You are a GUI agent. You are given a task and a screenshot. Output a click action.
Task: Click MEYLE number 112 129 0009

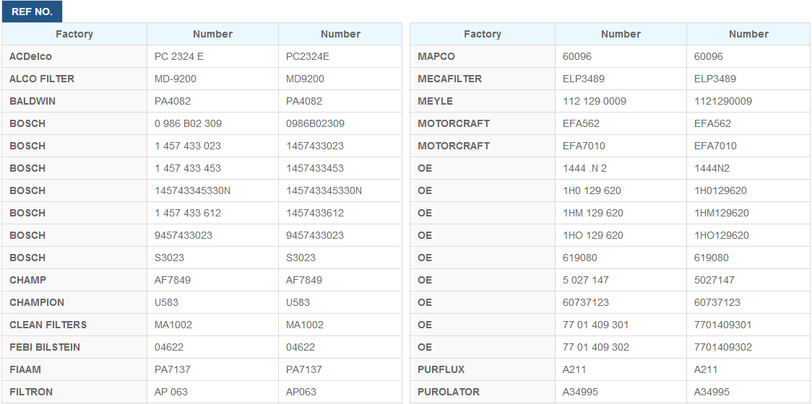(x=595, y=101)
